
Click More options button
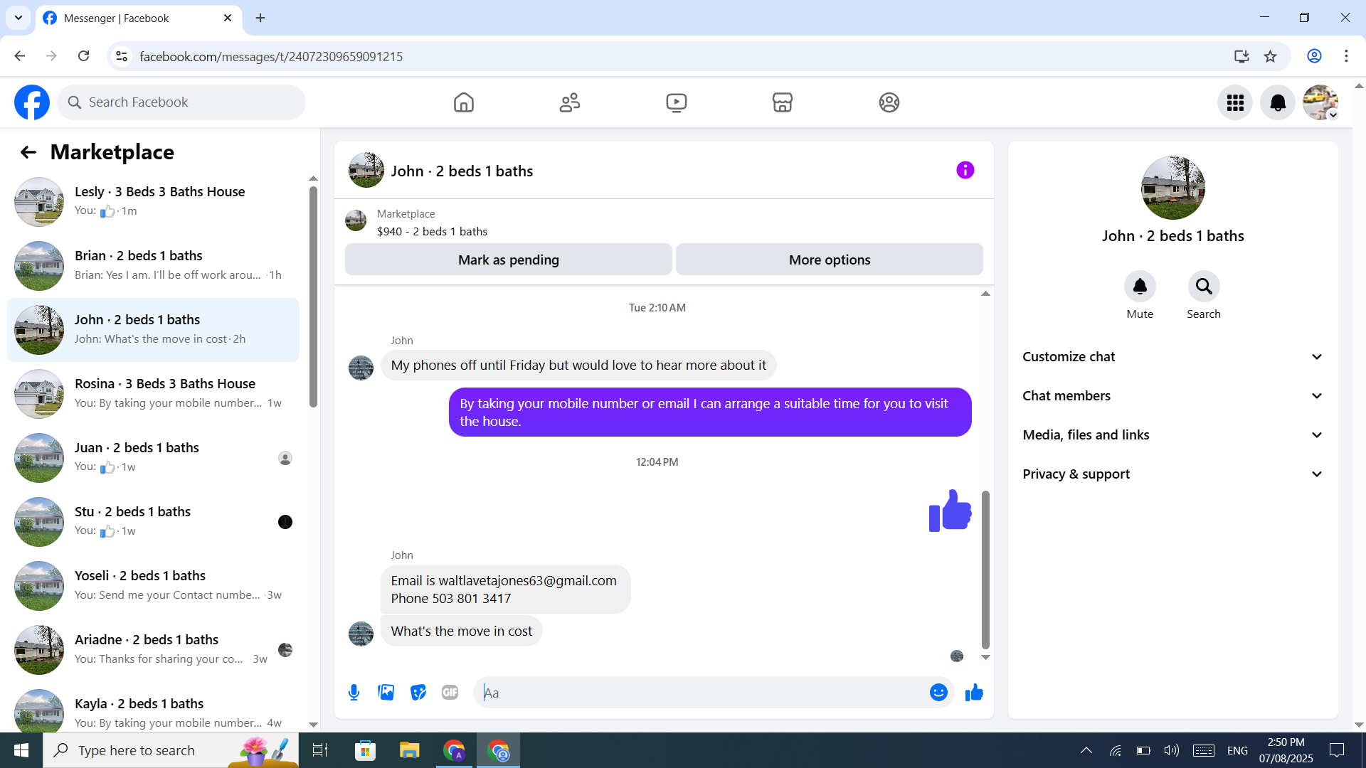coord(829,260)
